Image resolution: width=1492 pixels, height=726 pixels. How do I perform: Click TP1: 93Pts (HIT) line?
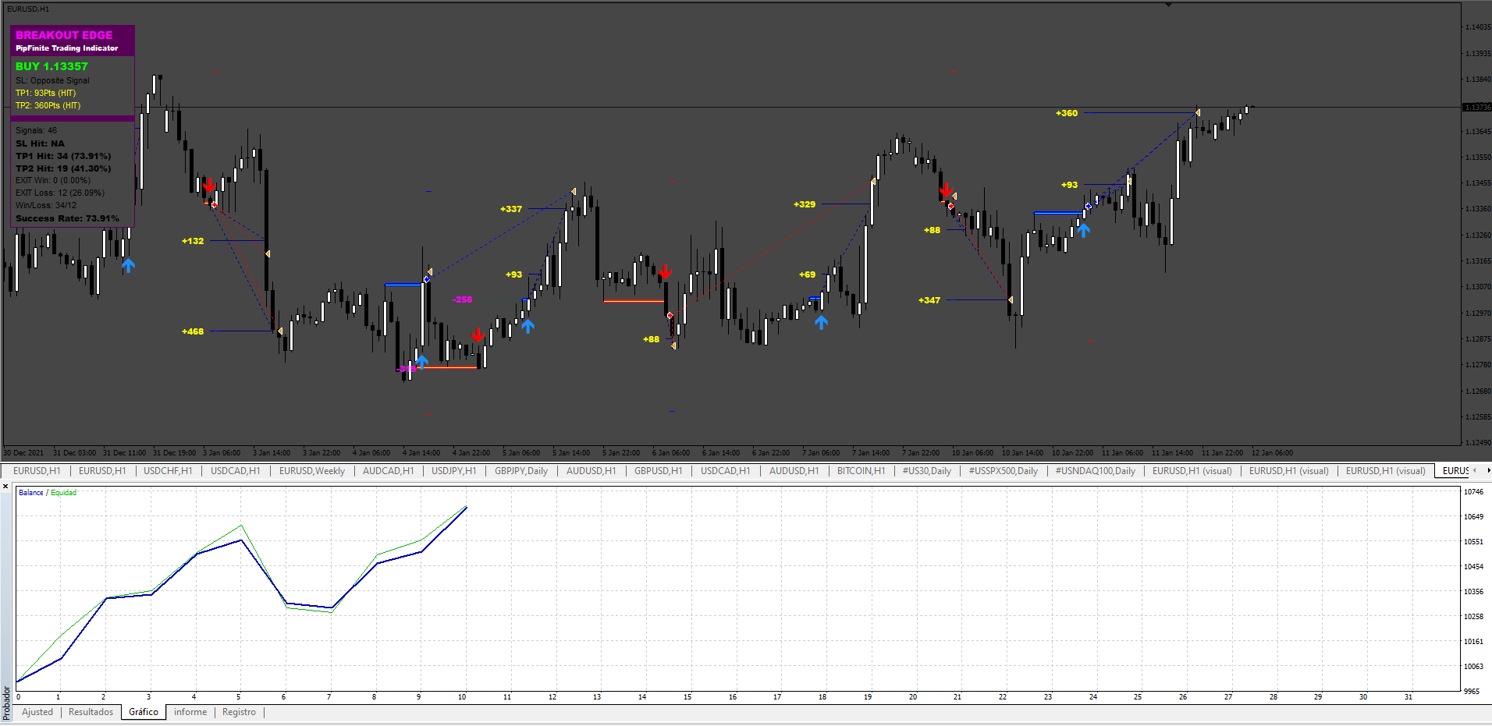(45, 93)
